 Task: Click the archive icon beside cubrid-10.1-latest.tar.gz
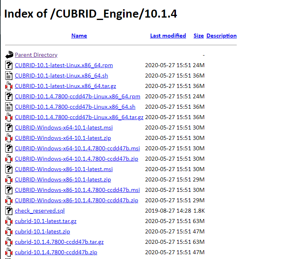pyautogui.click(x=9, y=221)
